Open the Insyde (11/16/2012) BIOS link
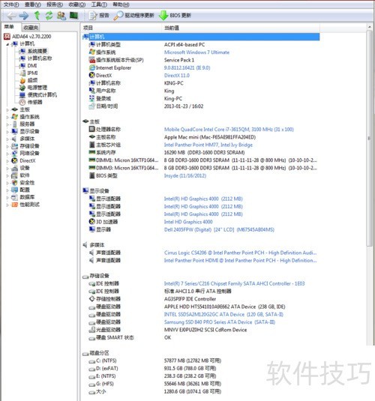Viewport: 375px width, 401px height. 184,175
